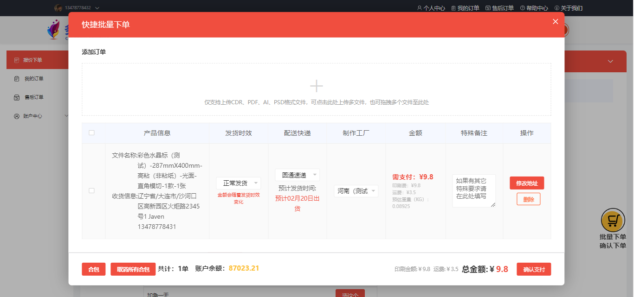Image resolution: width=634 pixels, height=297 pixels.
Task: Click the 确认支付 button
Action: (533, 269)
